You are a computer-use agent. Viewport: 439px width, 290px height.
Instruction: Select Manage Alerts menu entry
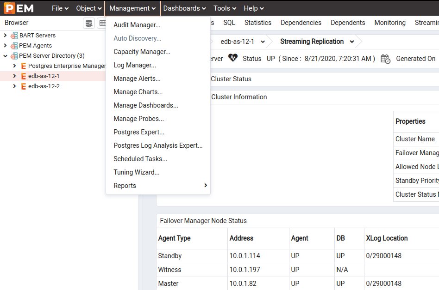click(158, 79)
